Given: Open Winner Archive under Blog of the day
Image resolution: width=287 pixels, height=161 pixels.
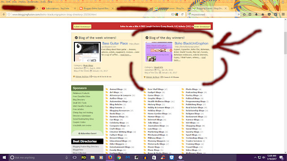Looking at the screenshot, I should [x=152, y=77].
